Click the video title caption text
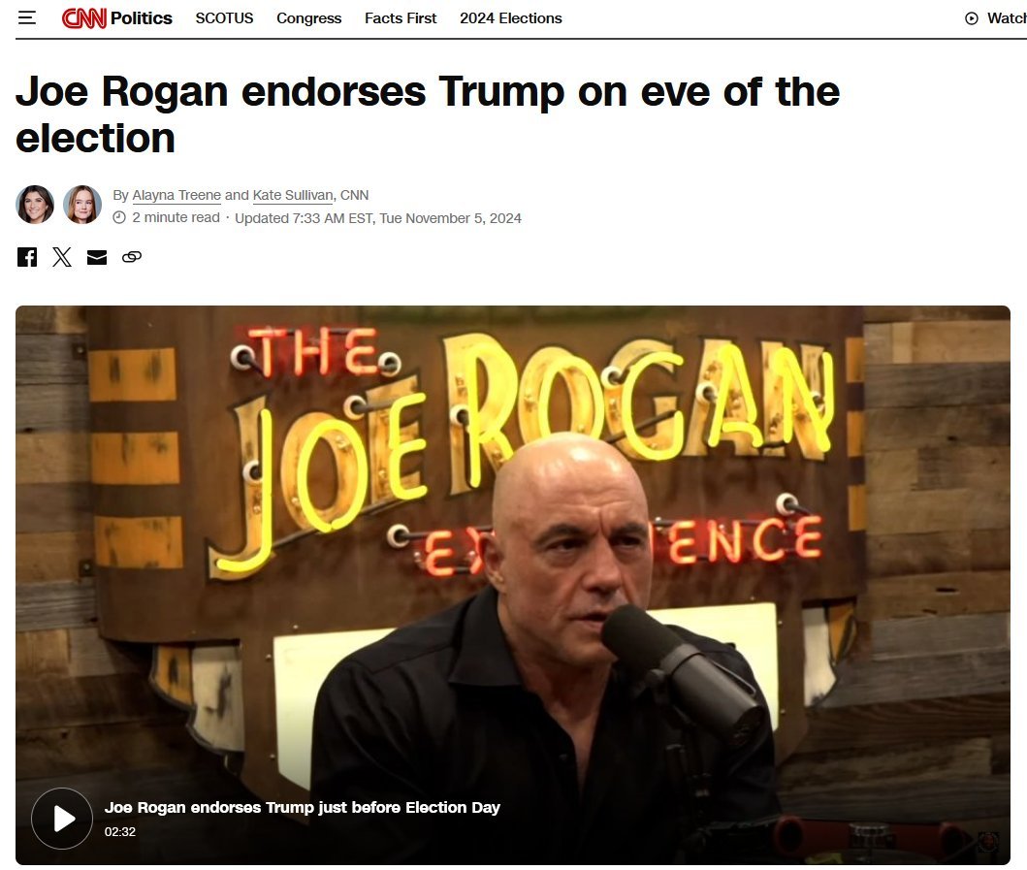Screen dimensions: 1027x870 tap(302, 807)
